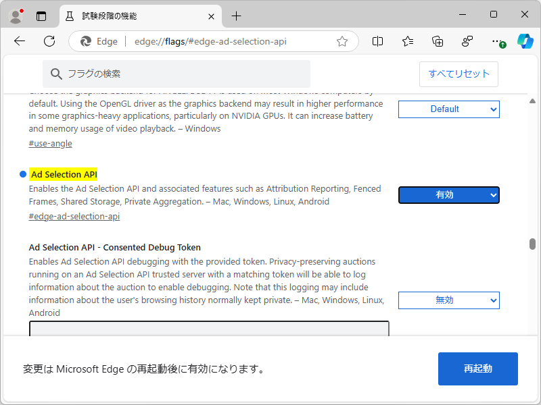This screenshot has width=541, height=405.
Task: Refresh the page with the reload icon
Action: point(49,41)
